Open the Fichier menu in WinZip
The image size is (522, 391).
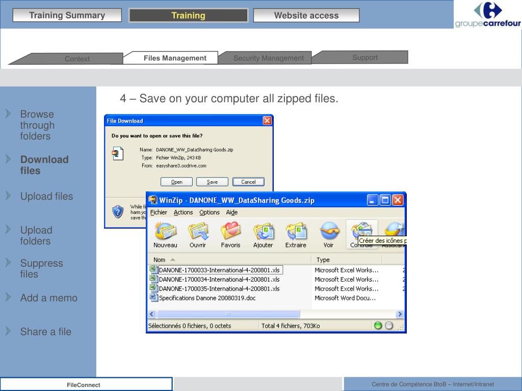click(x=159, y=212)
